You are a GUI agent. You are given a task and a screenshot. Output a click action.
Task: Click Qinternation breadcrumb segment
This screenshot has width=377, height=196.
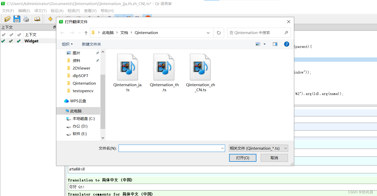click(x=146, y=33)
